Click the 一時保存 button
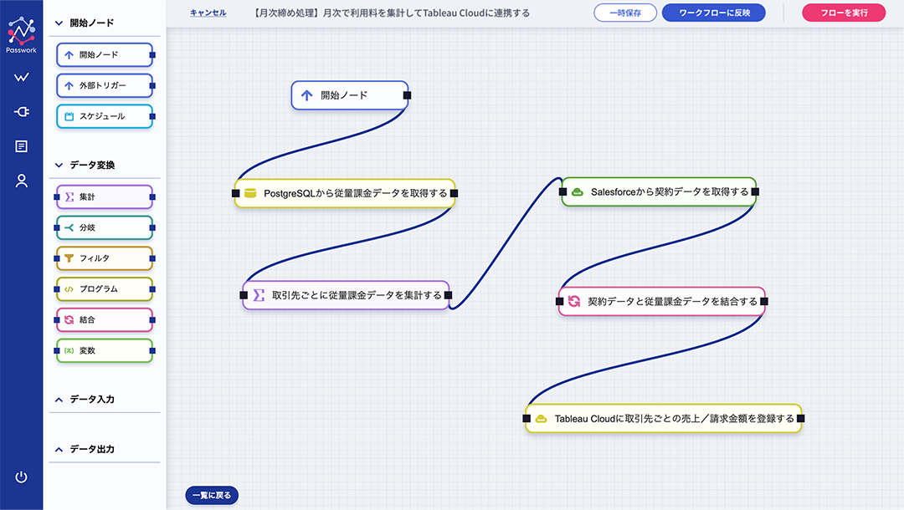 pyautogui.click(x=625, y=13)
